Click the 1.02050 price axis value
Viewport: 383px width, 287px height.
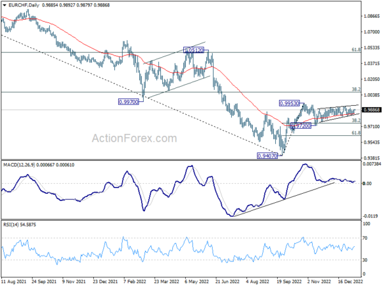pos(372,79)
